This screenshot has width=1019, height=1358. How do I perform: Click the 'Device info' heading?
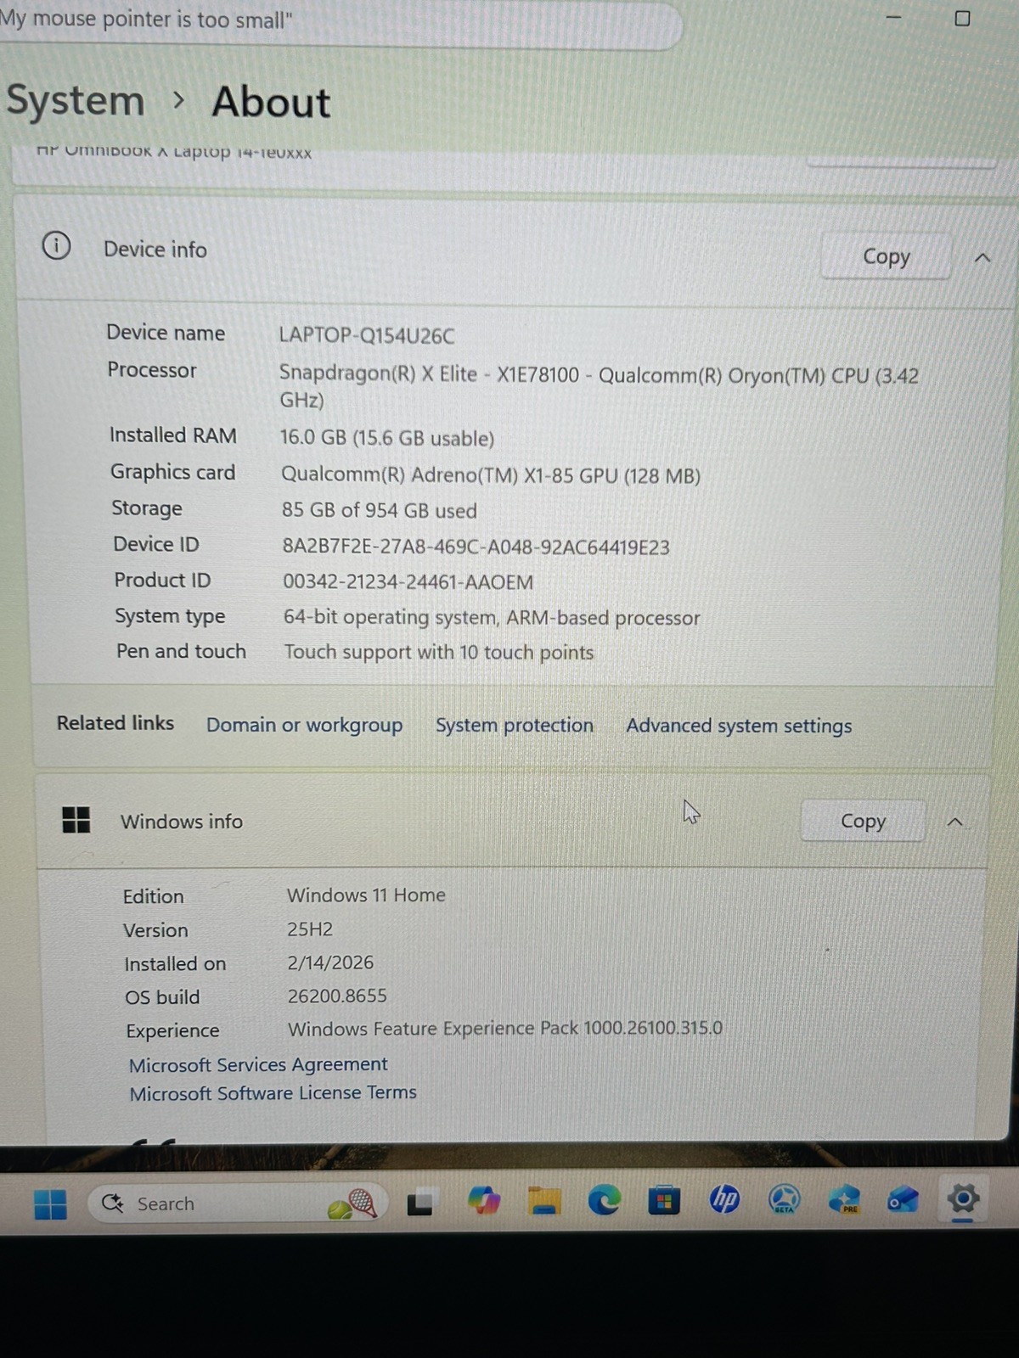click(x=155, y=250)
